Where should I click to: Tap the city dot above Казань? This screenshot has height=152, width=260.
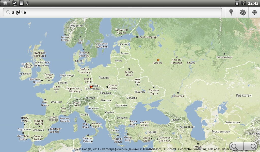191,60
